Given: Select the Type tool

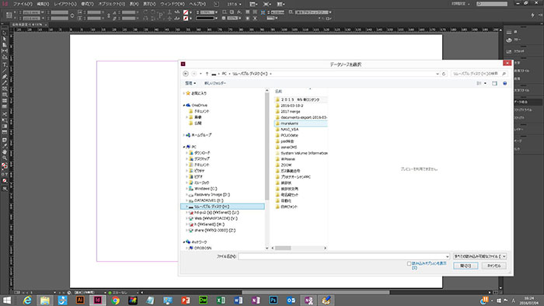Looking at the screenshot, I should click(5, 64).
